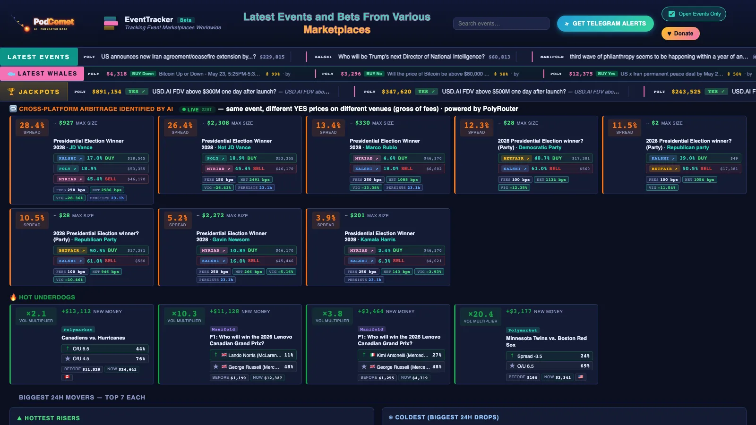Screen dimensions: 756x425
Task: Click the Polymarket badge on Canadiens vs. Hurricanes card
Action: 78,330
